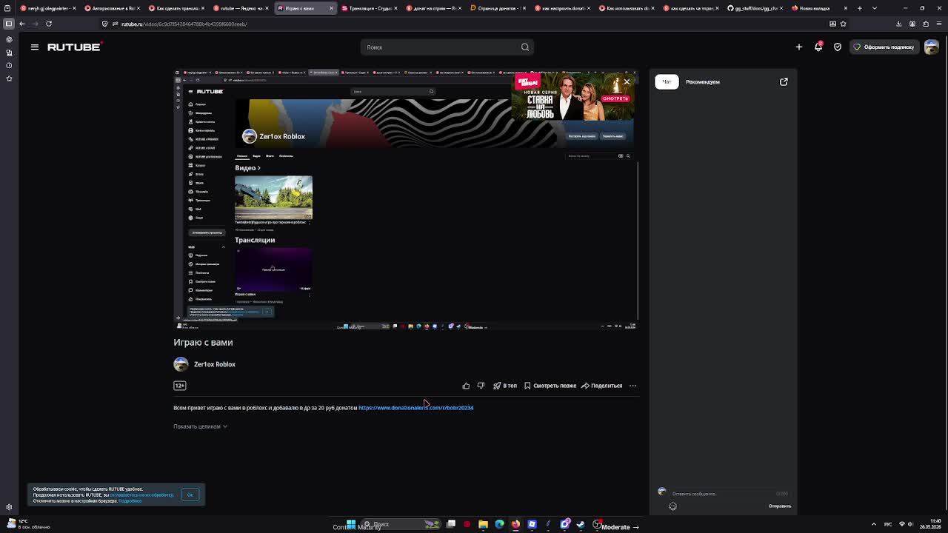The height and width of the screenshot is (533, 948).
Task: Click the weather widget in taskbar
Action: tap(27, 524)
